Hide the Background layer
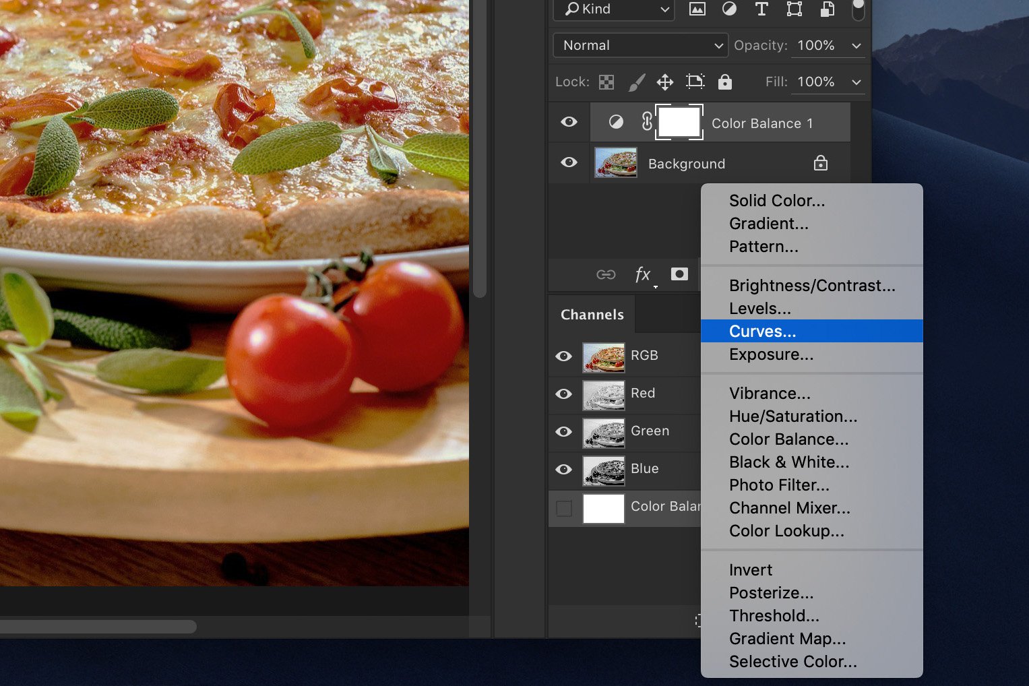The height and width of the screenshot is (686, 1029). 569,162
